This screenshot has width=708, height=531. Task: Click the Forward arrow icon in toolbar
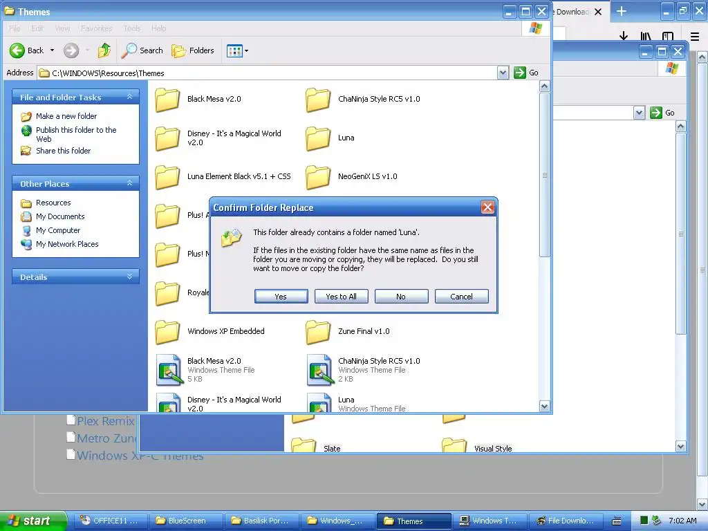(x=71, y=50)
